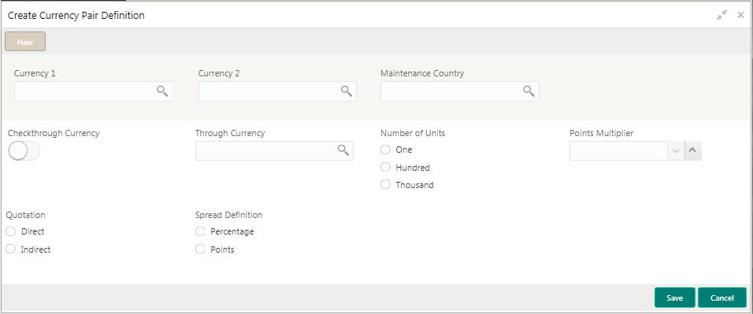Image resolution: width=753 pixels, height=314 pixels.
Task: Select the One radio button
Action: pyautogui.click(x=385, y=150)
